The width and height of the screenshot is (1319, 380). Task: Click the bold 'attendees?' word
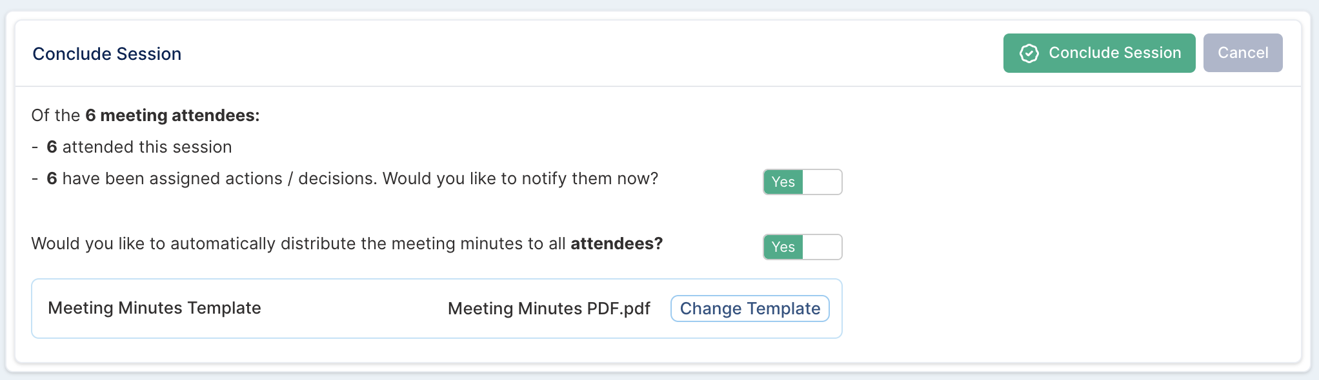click(617, 243)
